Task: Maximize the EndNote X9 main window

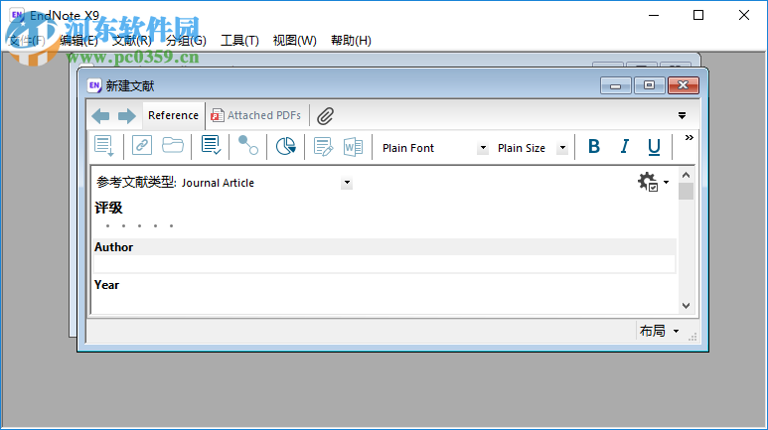Action: [x=698, y=15]
